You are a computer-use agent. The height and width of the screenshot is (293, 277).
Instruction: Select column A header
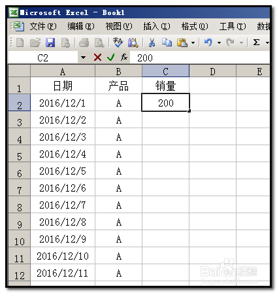(63, 71)
